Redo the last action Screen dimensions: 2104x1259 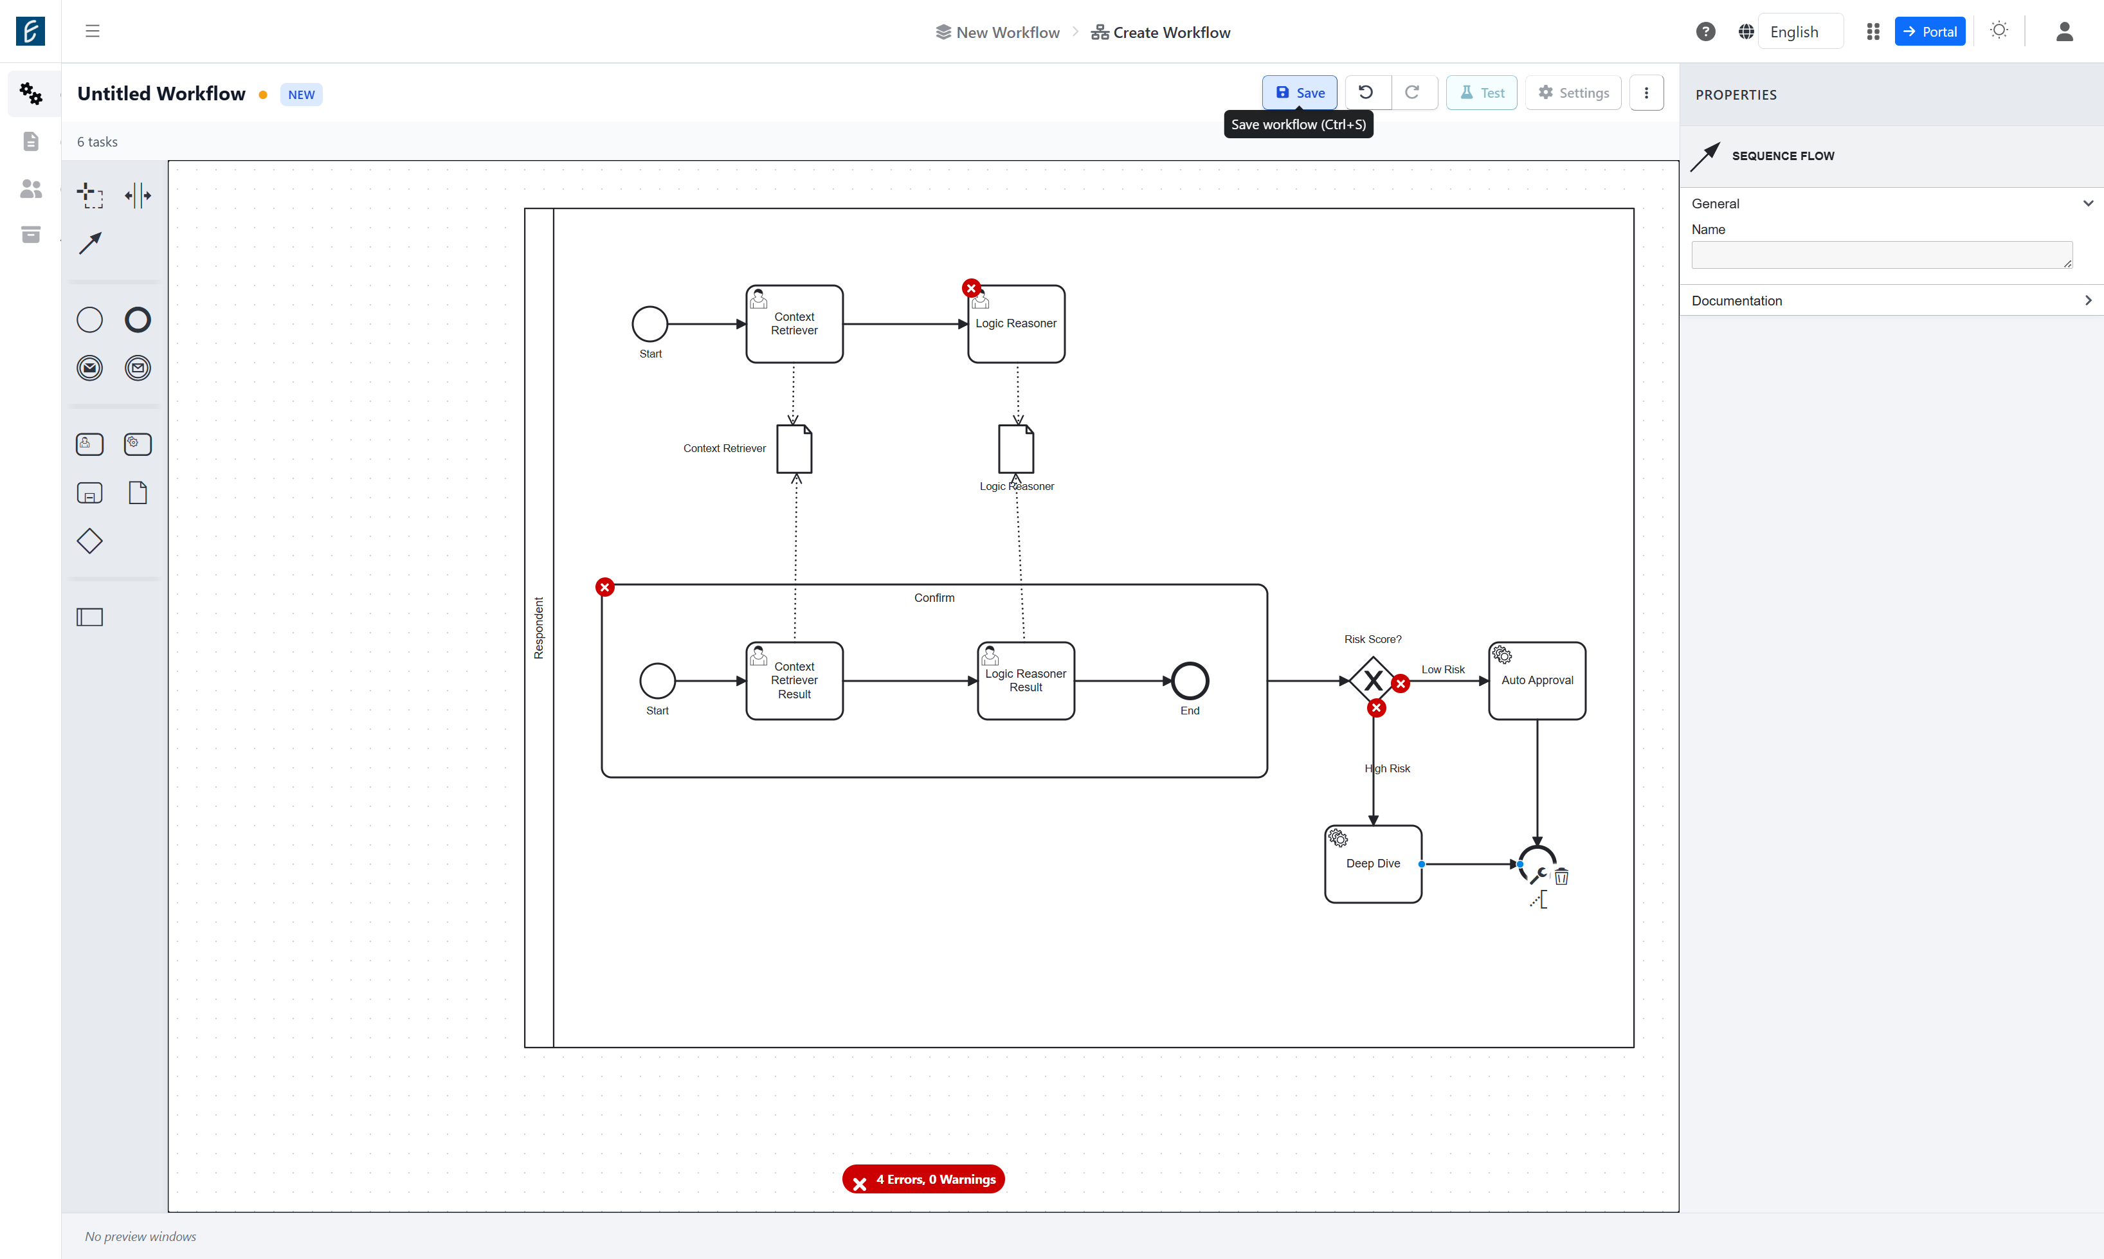(1413, 93)
